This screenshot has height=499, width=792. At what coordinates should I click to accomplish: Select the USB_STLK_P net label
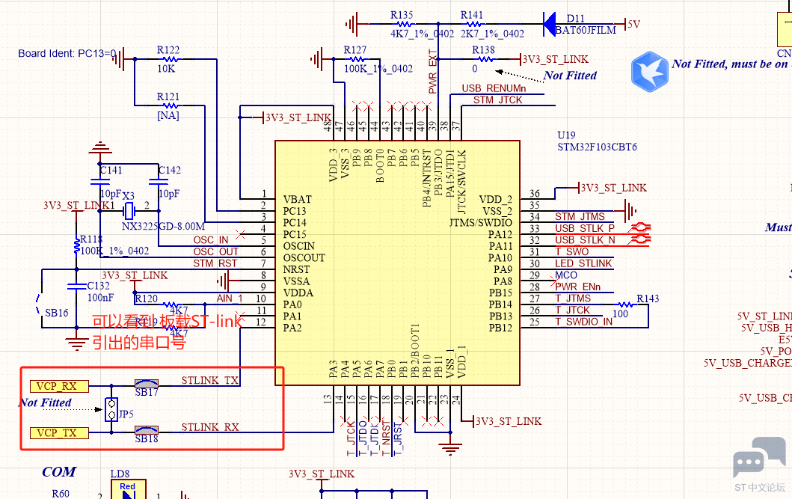point(585,228)
